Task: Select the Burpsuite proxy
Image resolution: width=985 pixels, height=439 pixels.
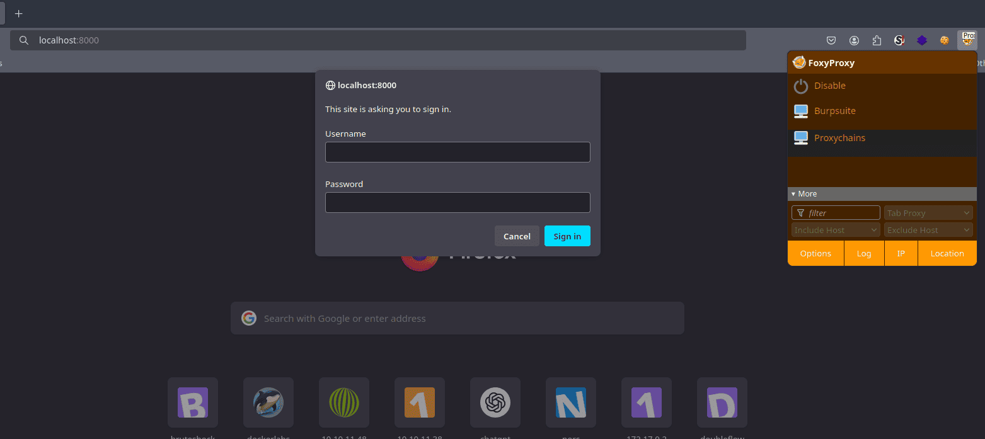Action: coord(834,111)
